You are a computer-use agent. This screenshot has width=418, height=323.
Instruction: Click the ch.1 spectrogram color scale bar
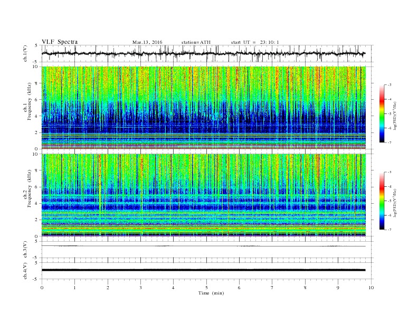point(382,114)
